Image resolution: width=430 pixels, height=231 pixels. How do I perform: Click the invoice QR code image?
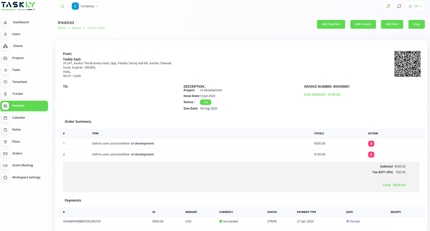click(407, 64)
